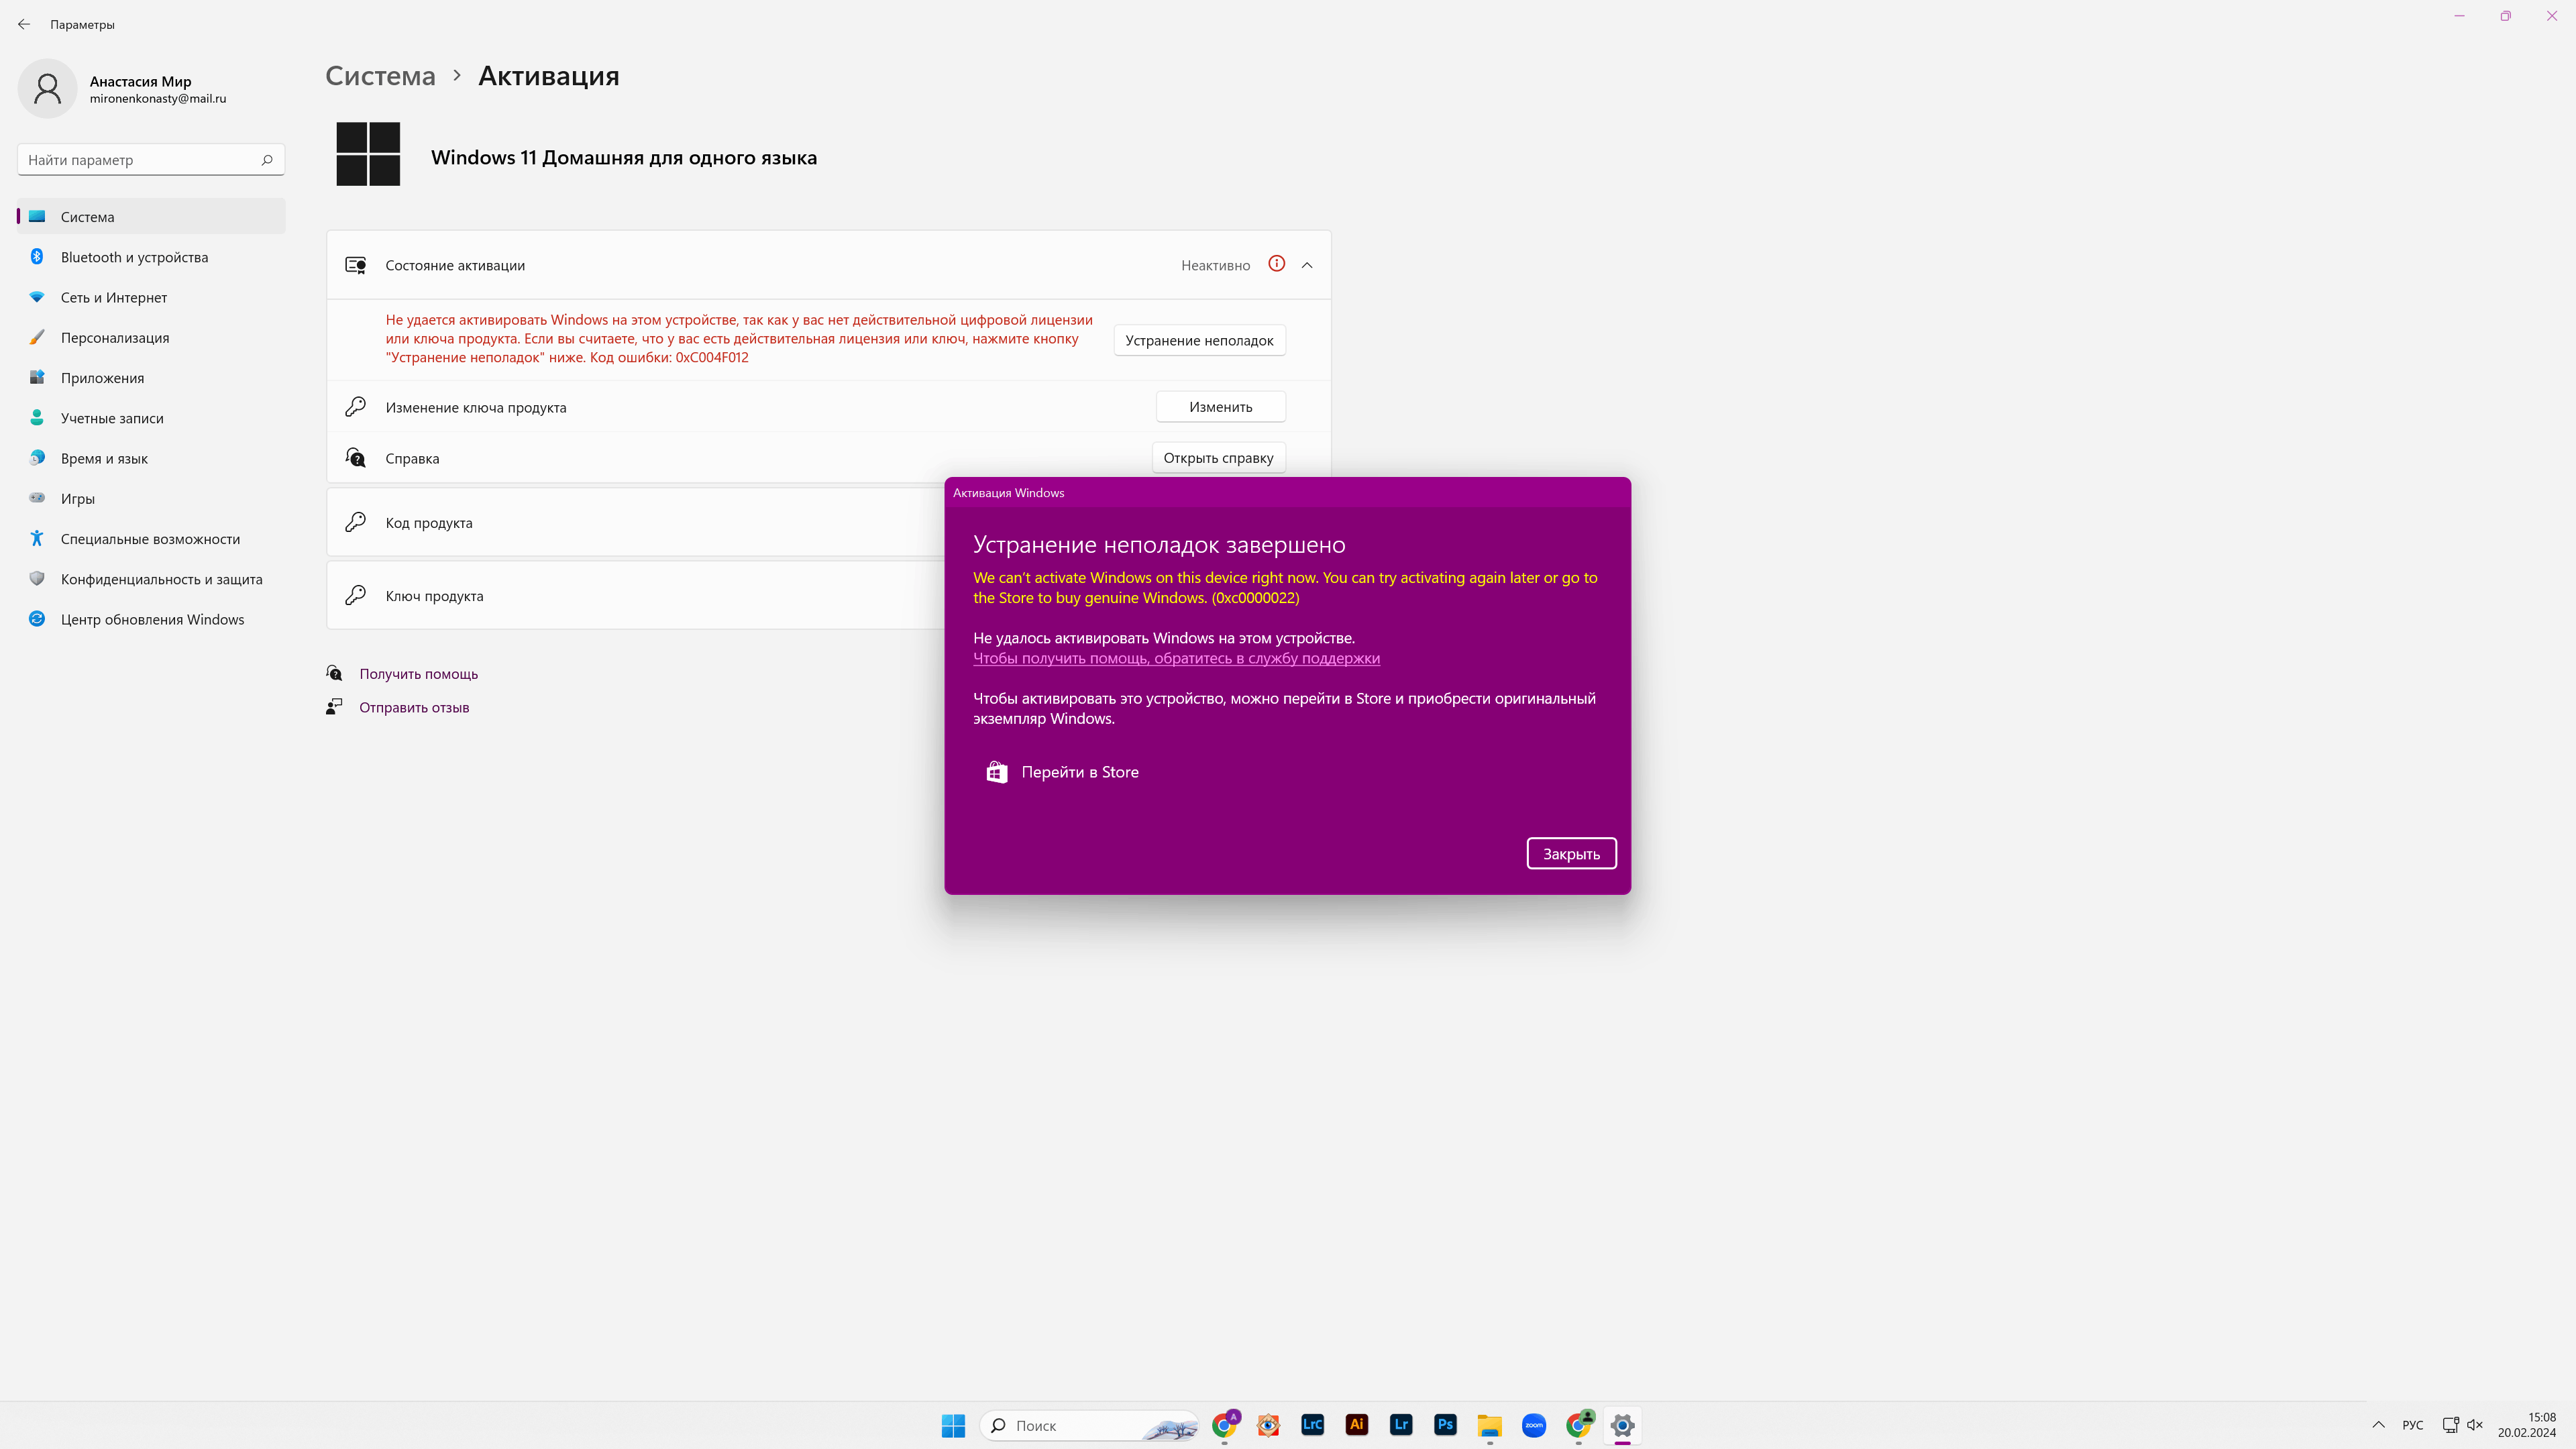This screenshot has width=2576, height=1449.
Task: Open Конфиденциальность и защита settings
Action: pos(151,579)
